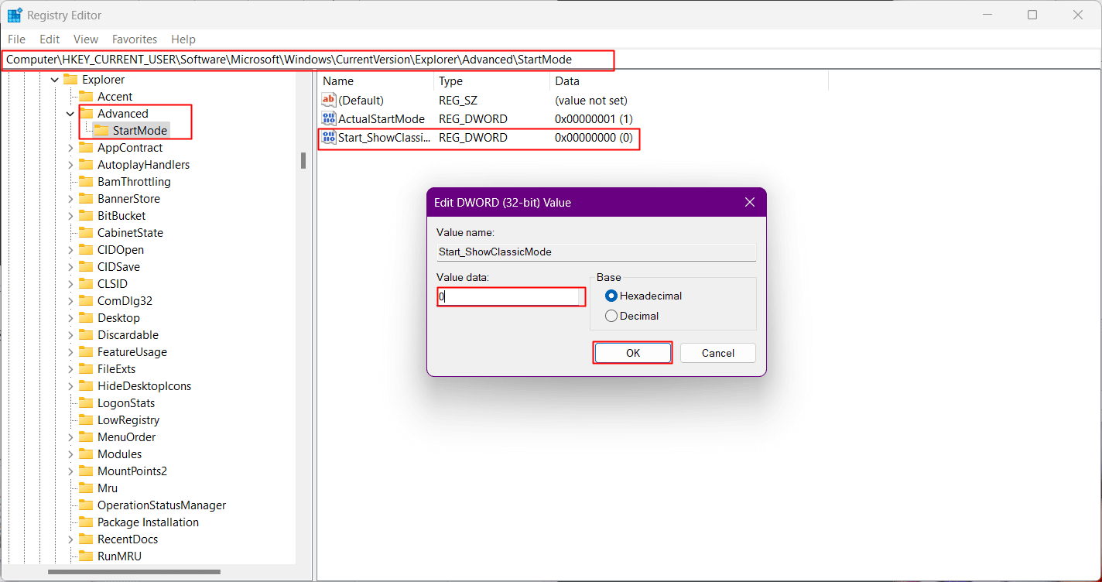Viewport: 1102px width, 582px height.
Task: Click the LogonStats folder icon
Action: tap(86, 403)
